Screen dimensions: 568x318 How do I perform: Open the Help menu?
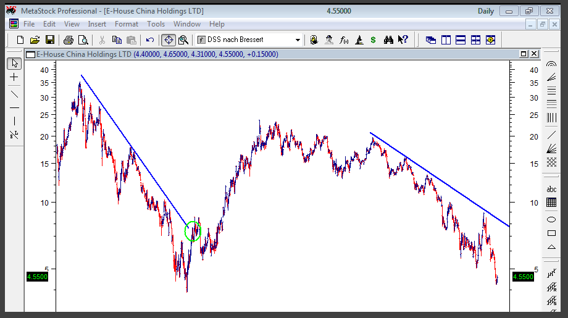(x=217, y=24)
